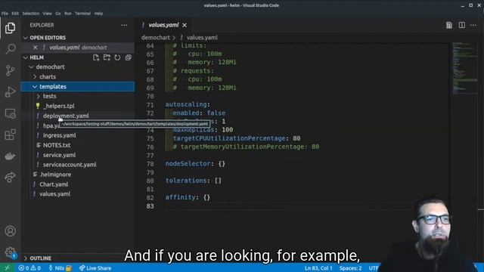Open the Explorer view in activity bar

click(x=10, y=28)
